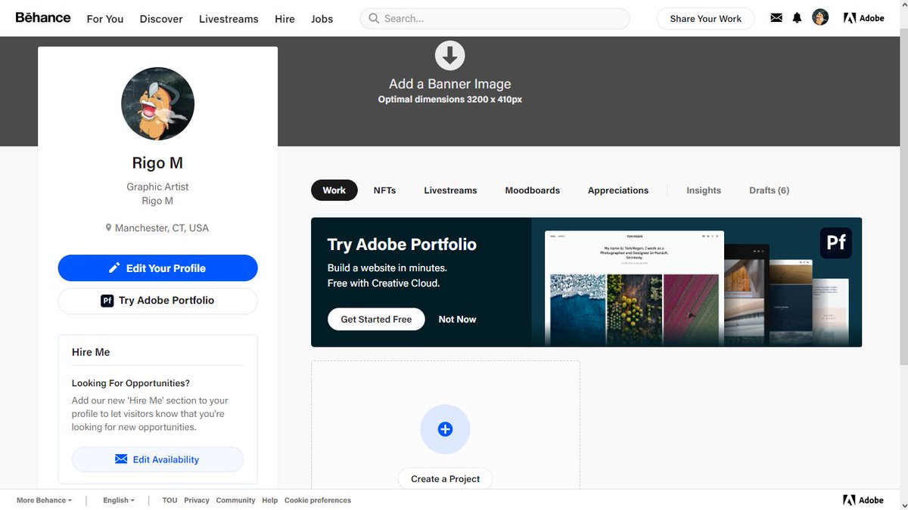Switch to the Moodboards tab
Screen dimensions: 908x510
533,190
